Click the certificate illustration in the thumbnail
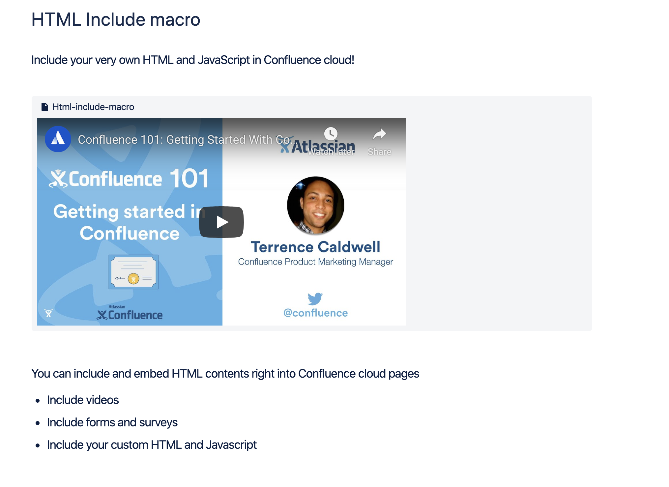 click(x=133, y=272)
